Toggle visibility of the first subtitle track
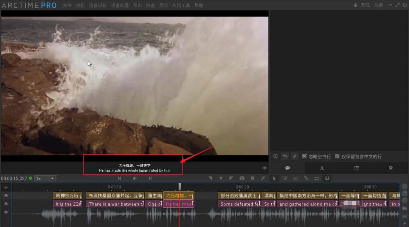 pyautogui.click(x=6, y=196)
